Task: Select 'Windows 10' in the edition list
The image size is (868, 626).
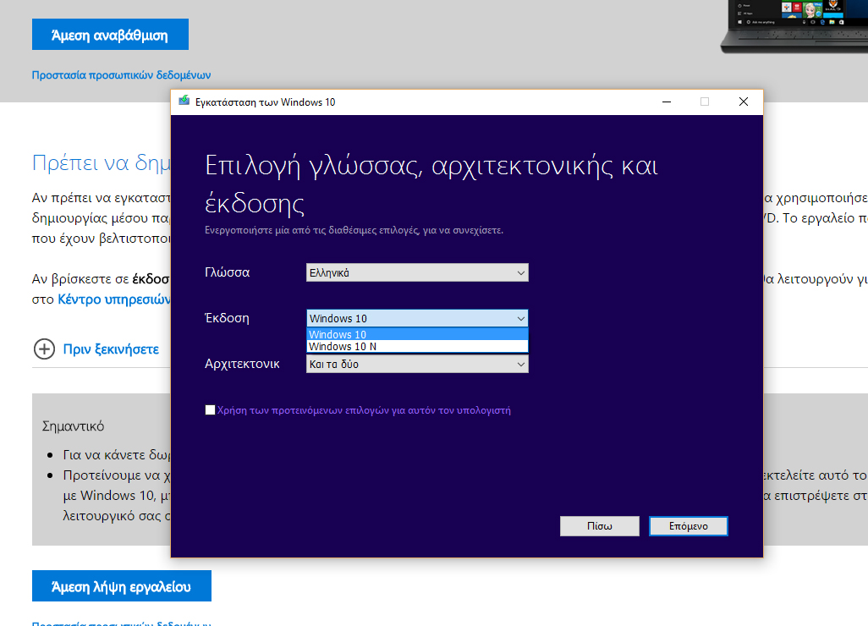Action: (417, 334)
